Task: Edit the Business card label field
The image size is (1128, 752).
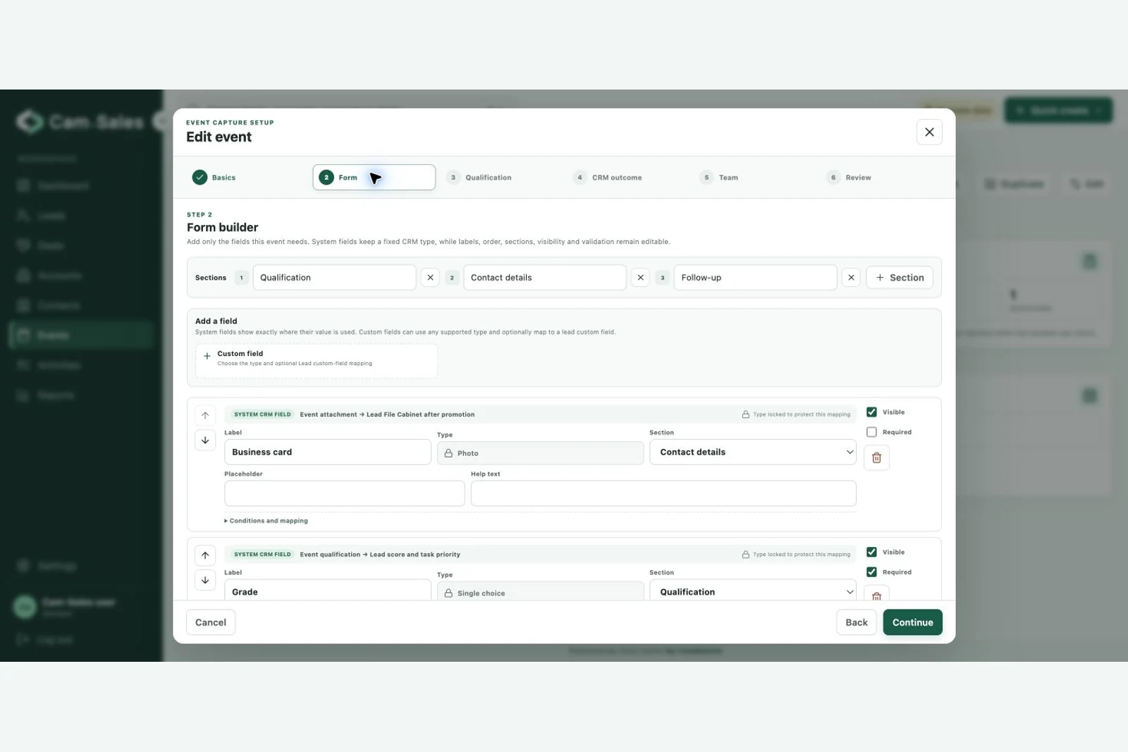Action: (328, 452)
